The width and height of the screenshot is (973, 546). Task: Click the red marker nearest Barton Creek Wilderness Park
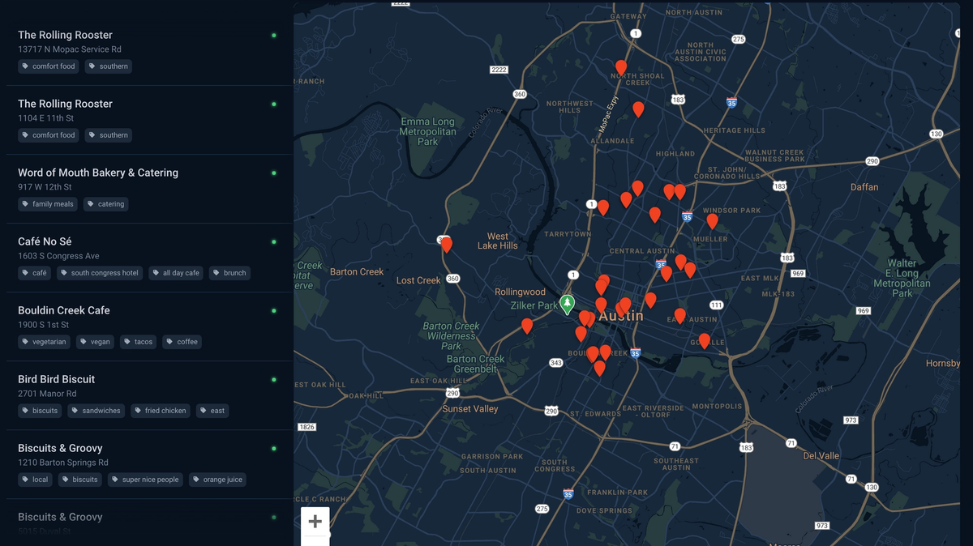[527, 326]
